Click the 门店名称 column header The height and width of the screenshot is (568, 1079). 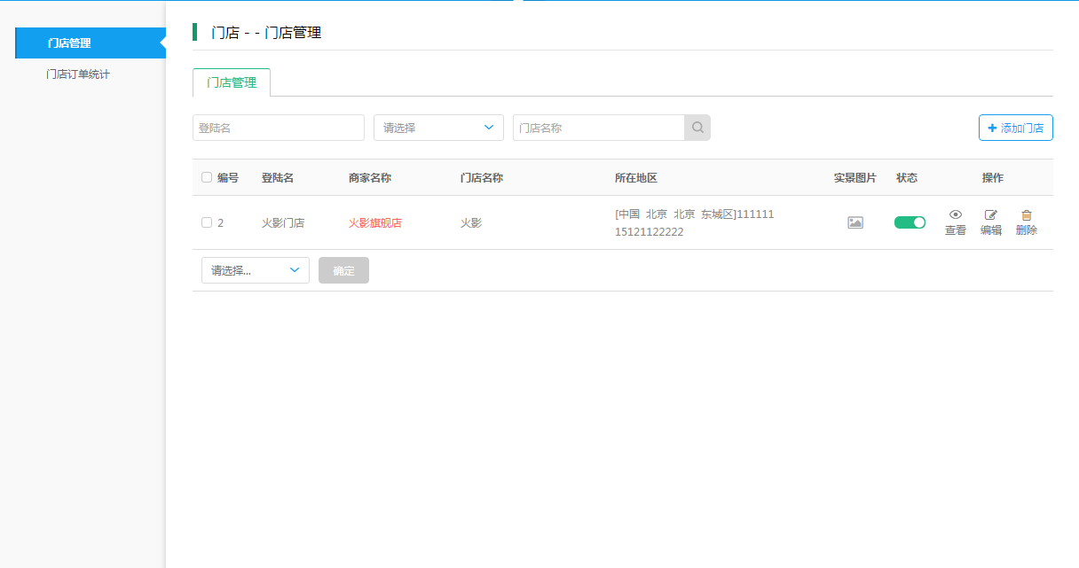482,177
